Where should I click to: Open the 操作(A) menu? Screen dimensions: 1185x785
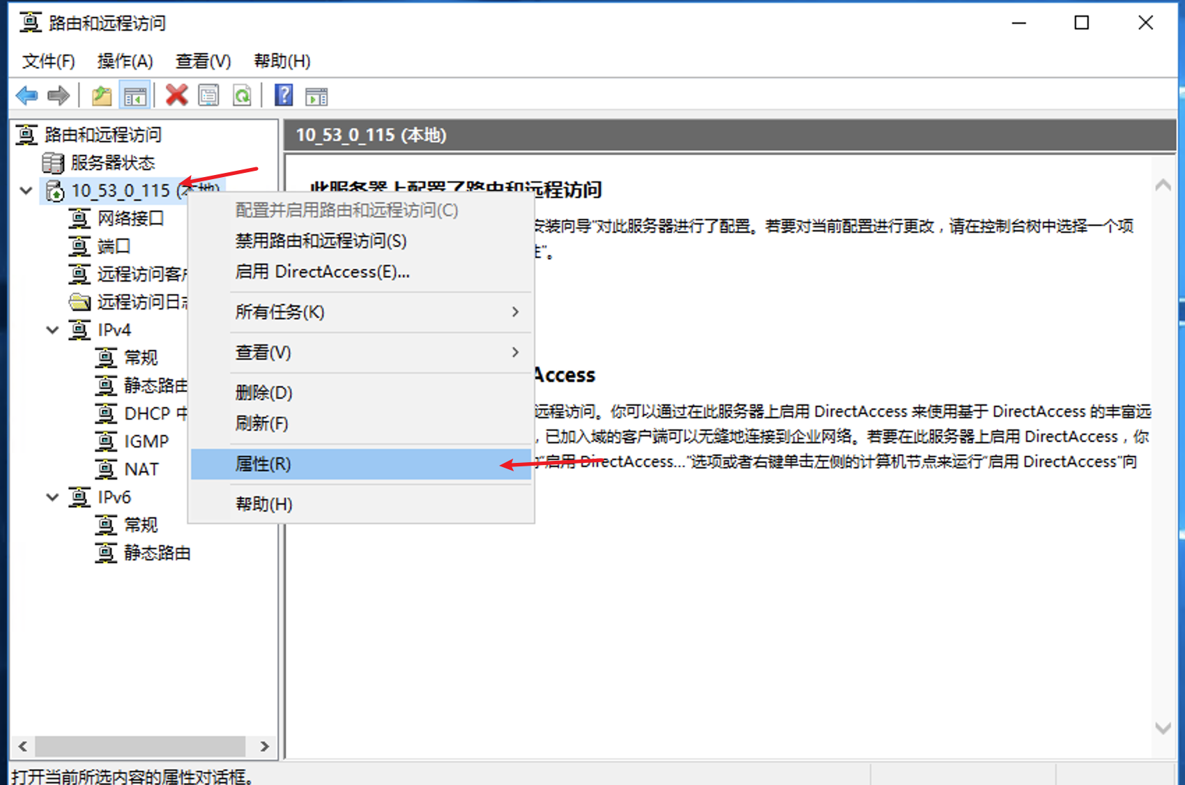point(125,61)
